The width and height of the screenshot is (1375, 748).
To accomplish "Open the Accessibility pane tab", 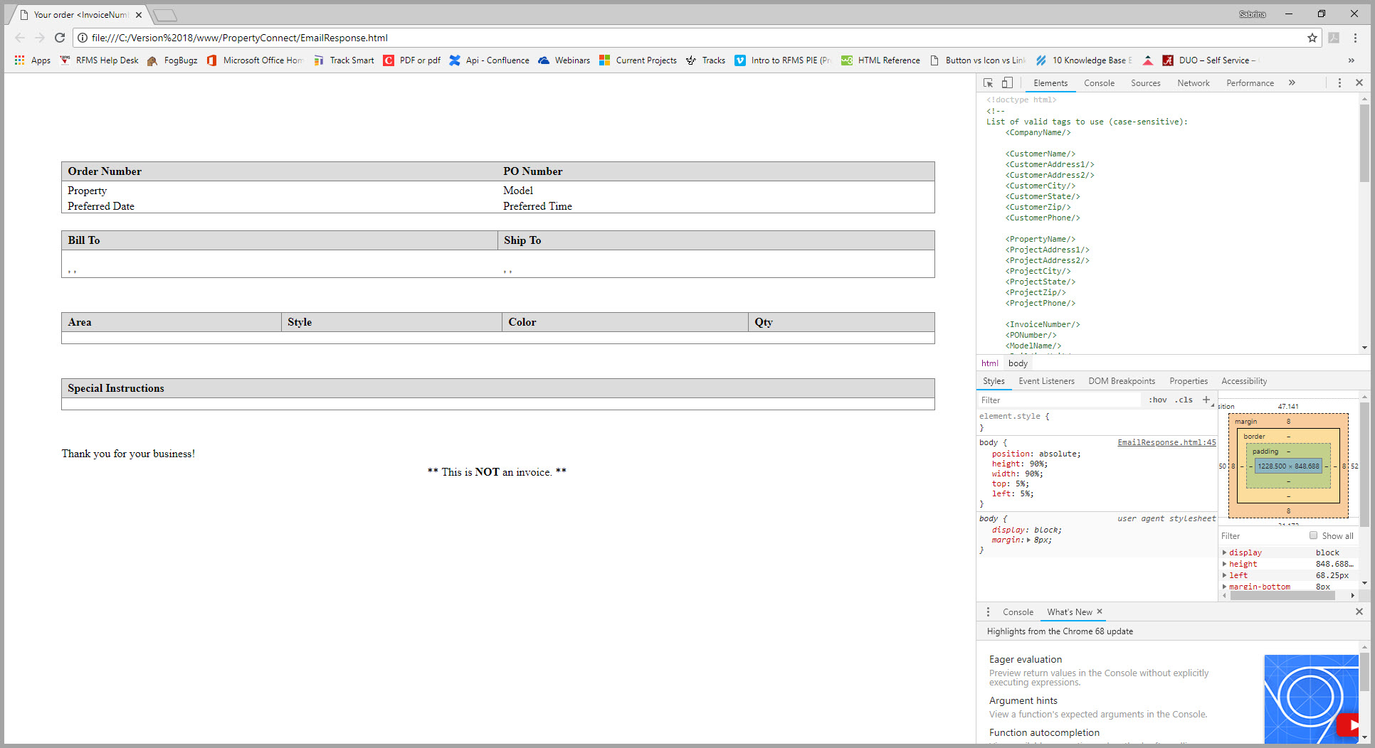I will tap(1244, 381).
